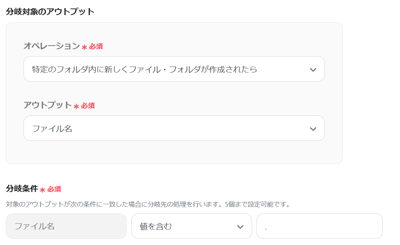The width and height of the screenshot is (400, 245).
Task: Click the 必須 badge beside the アウトプット label
Action: point(88,106)
